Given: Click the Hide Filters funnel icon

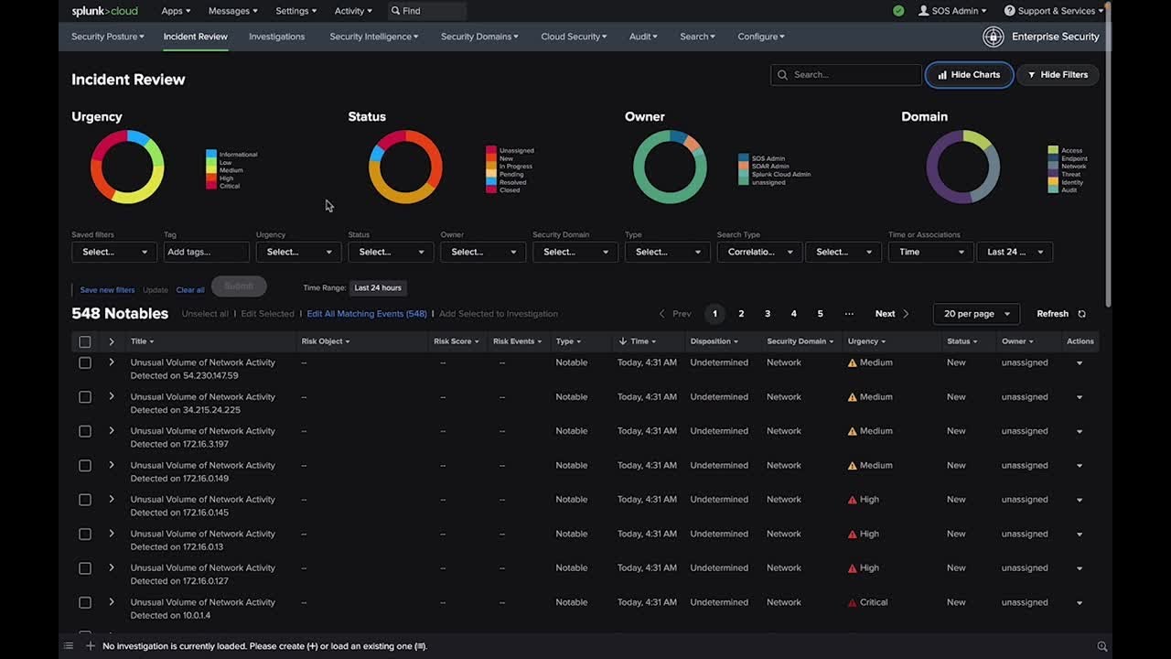Looking at the screenshot, I should click(1032, 75).
